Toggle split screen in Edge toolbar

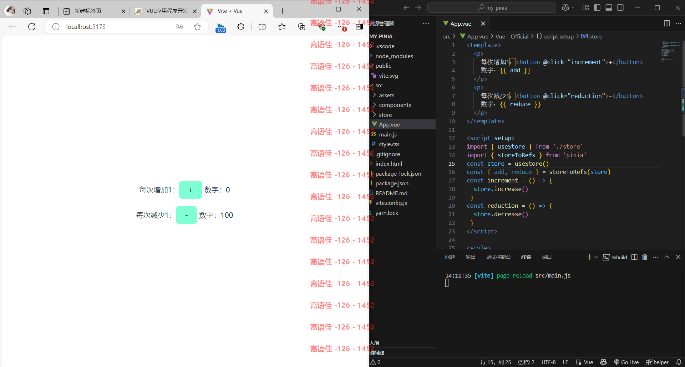pos(262,27)
